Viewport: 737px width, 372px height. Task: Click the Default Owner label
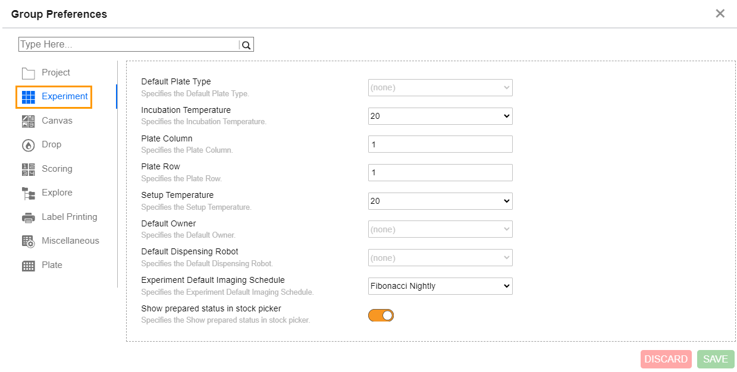pyautogui.click(x=168, y=223)
